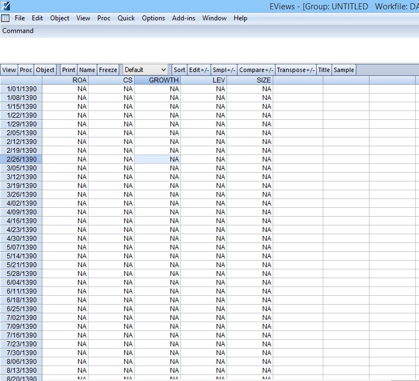Viewport: 419px width, 381px height.
Task: Click the EViews application logo icon
Action: pyautogui.click(x=5, y=5)
